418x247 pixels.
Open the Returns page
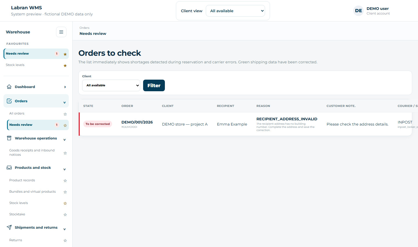16,240
